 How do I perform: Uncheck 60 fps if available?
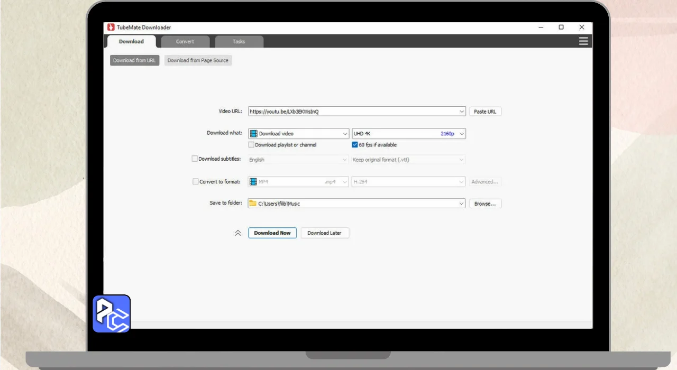(355, 145)
